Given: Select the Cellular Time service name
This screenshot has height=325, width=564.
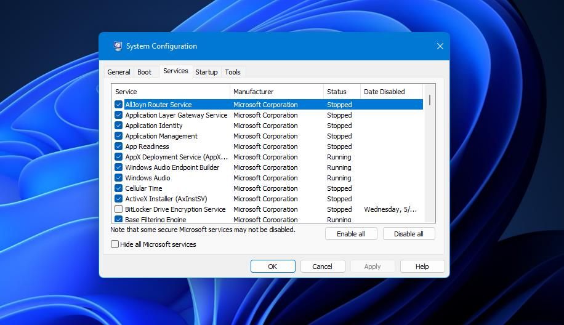Looking at the screenshot, I should tap(143, 188).
